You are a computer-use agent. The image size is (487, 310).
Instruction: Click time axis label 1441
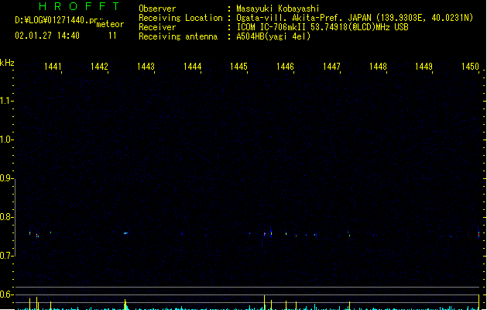tap(53, 67)
